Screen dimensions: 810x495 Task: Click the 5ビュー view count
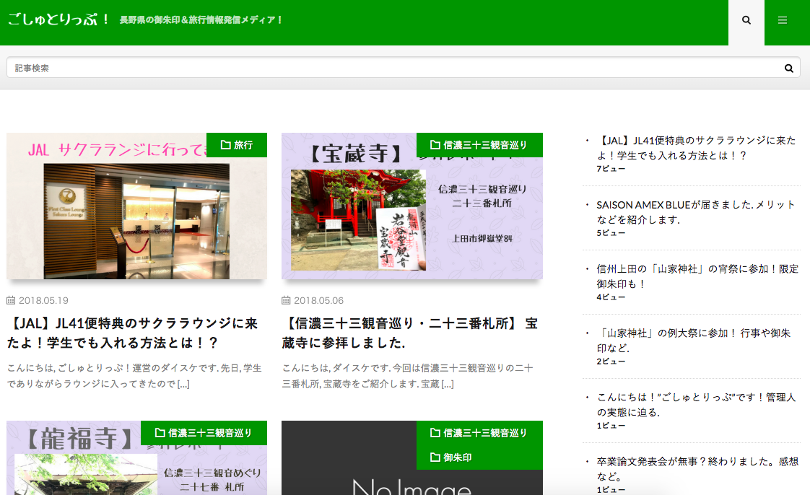pyautogui.click(x=611, y=233)
